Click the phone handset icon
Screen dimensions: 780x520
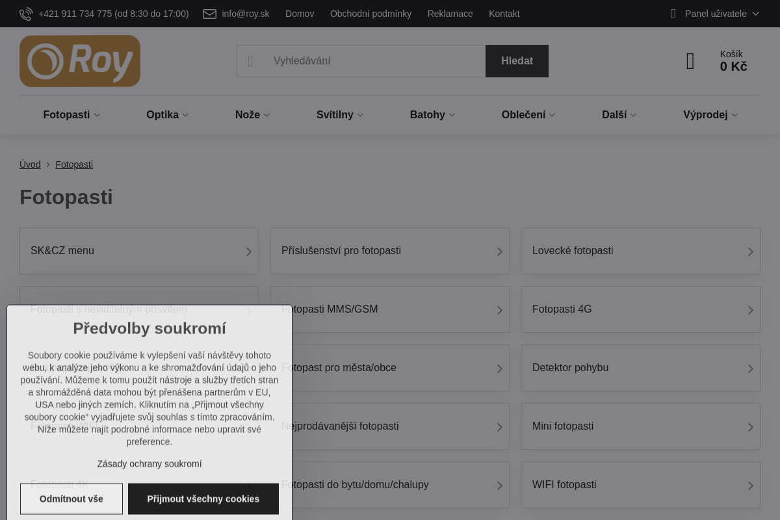pos(26,14)
